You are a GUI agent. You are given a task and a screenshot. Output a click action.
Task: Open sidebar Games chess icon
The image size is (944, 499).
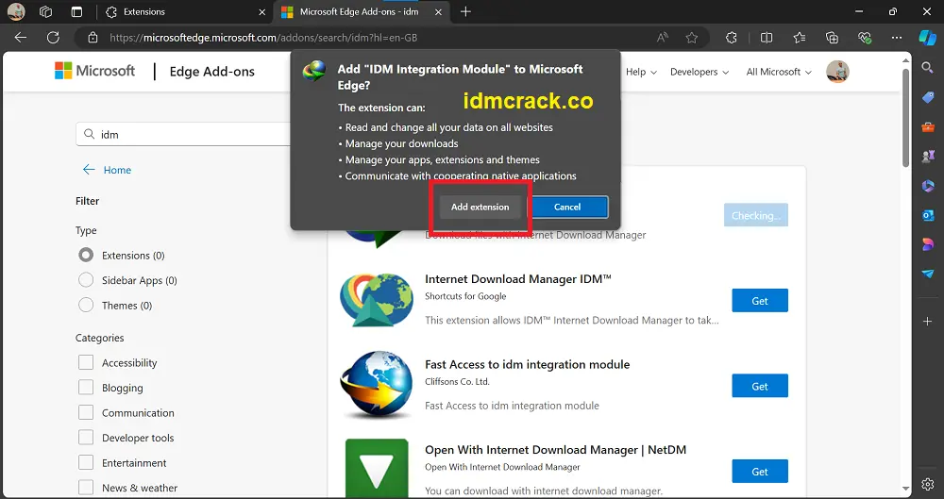tap(928, 157)
